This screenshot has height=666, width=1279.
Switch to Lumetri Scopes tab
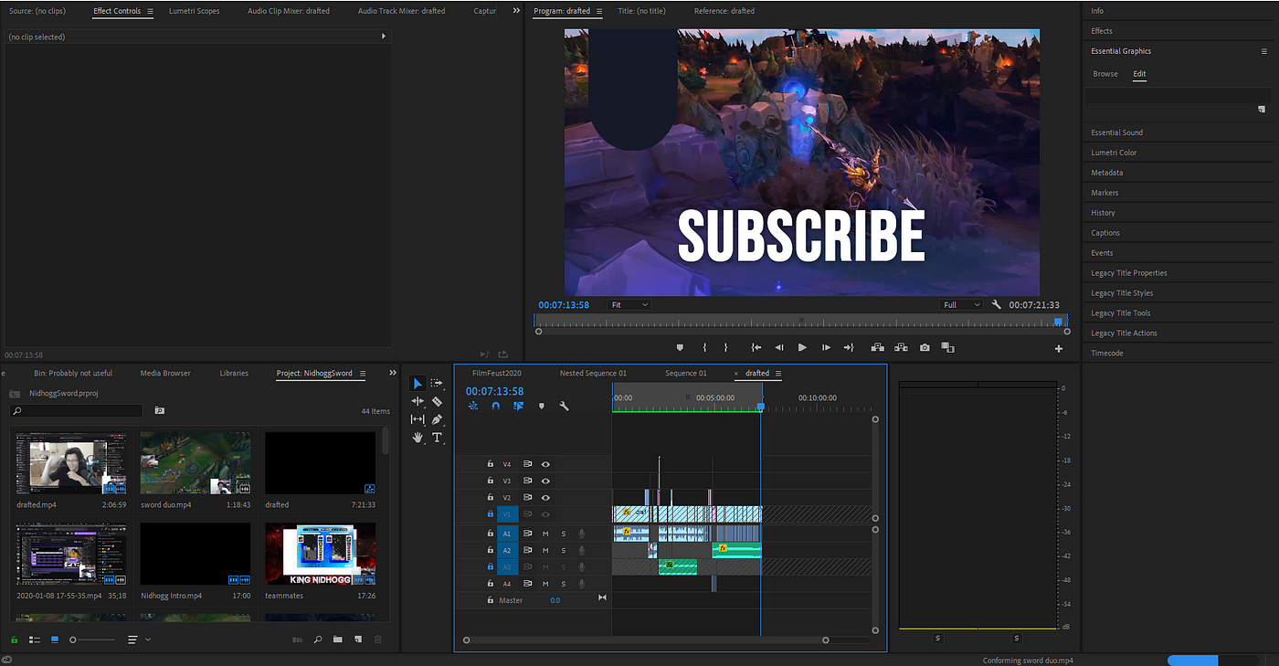click(x=194, y=11)
